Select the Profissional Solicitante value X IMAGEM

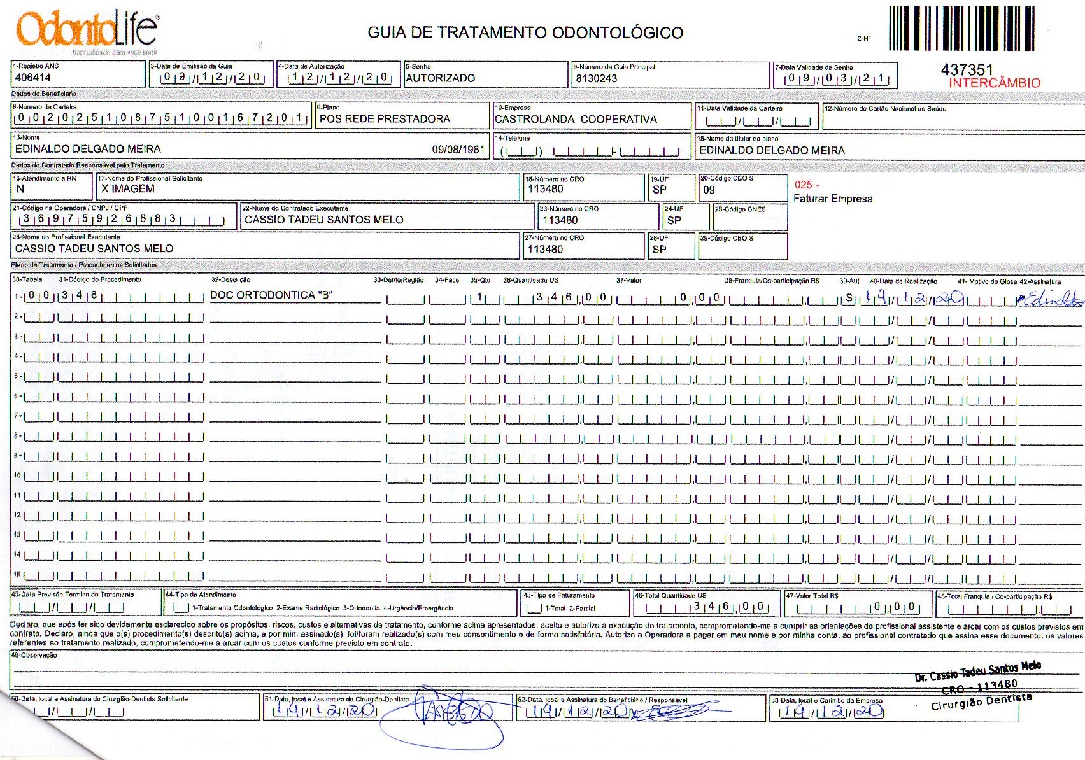point(127,188)
